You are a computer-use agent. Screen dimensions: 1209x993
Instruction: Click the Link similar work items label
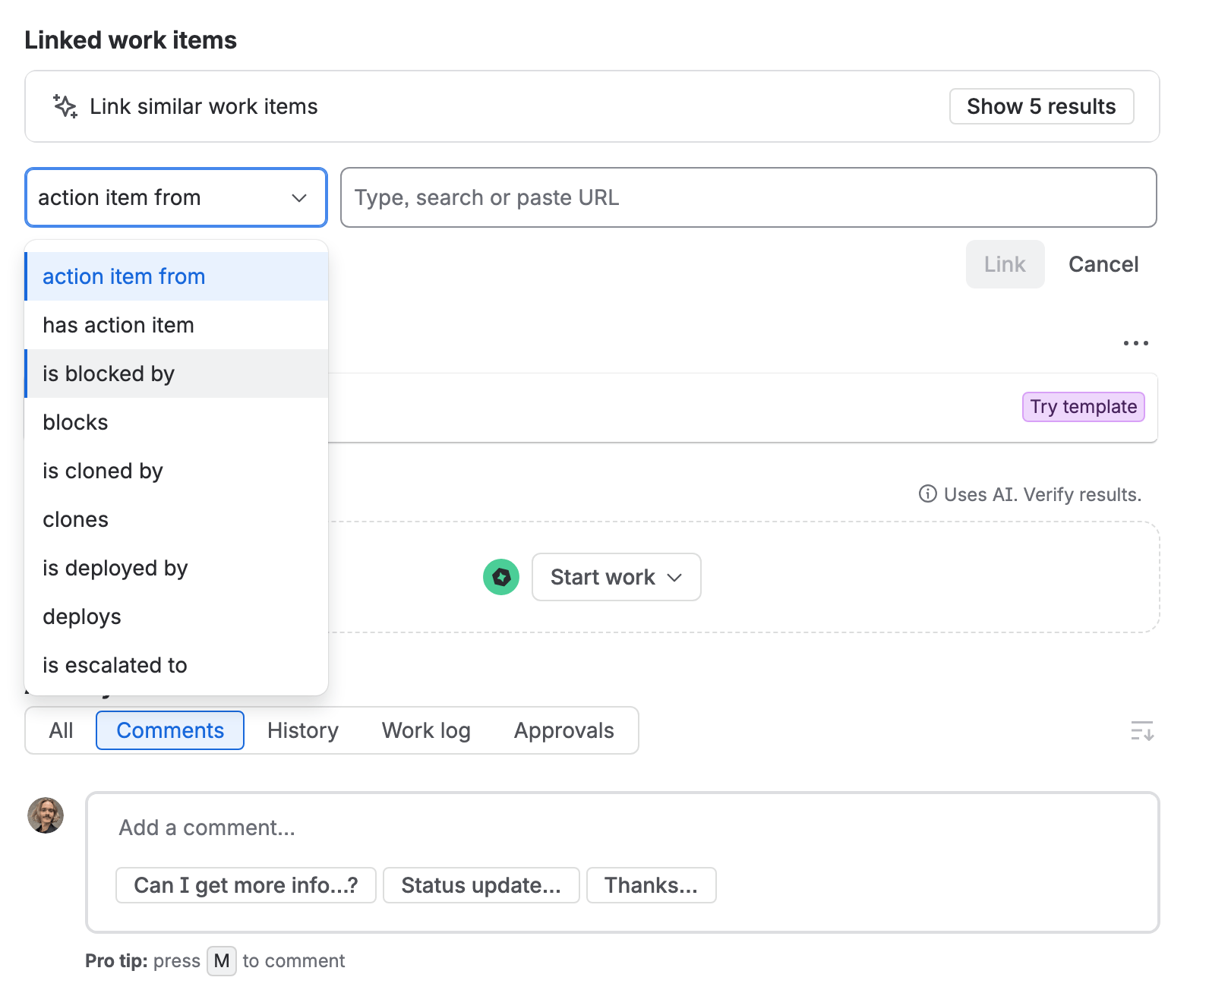pos(204,106)
